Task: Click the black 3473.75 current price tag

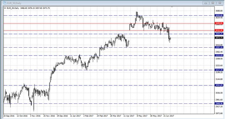Action: pyautogui.click(x=219, y=38)
